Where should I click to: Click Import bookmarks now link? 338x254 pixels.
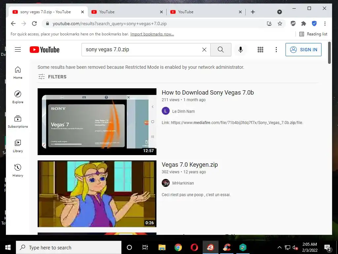152,34
